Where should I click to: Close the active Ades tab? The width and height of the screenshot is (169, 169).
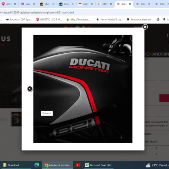click(x=130, y=4)
